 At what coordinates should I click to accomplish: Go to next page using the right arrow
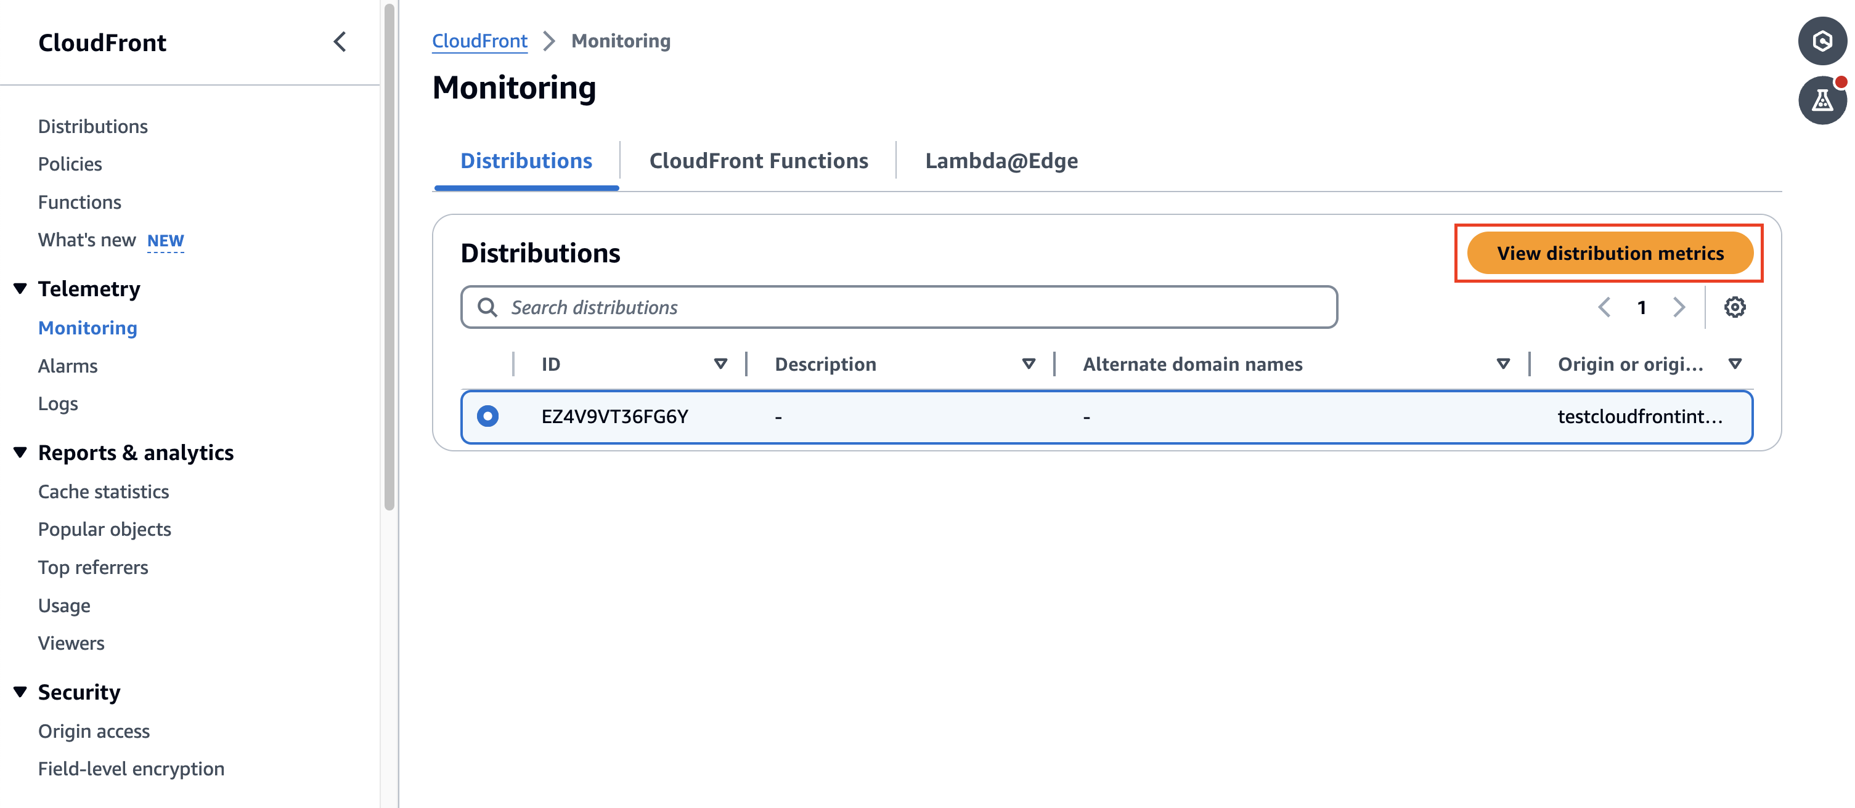point(1679,307)
